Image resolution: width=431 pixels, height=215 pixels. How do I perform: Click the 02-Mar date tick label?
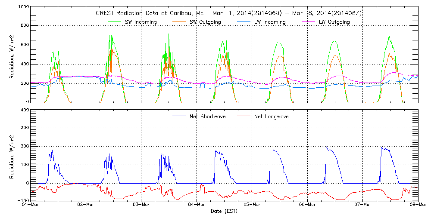click(x=86, y=205)
